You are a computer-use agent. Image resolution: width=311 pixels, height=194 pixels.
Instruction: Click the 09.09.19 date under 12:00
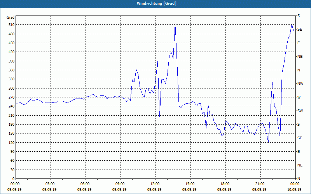tap(154, 189)
